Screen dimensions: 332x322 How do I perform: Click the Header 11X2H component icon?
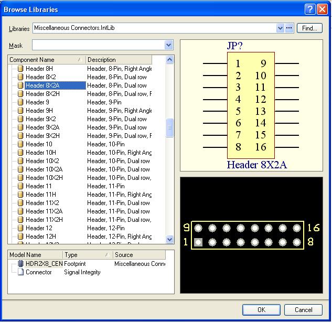point(20,220)
